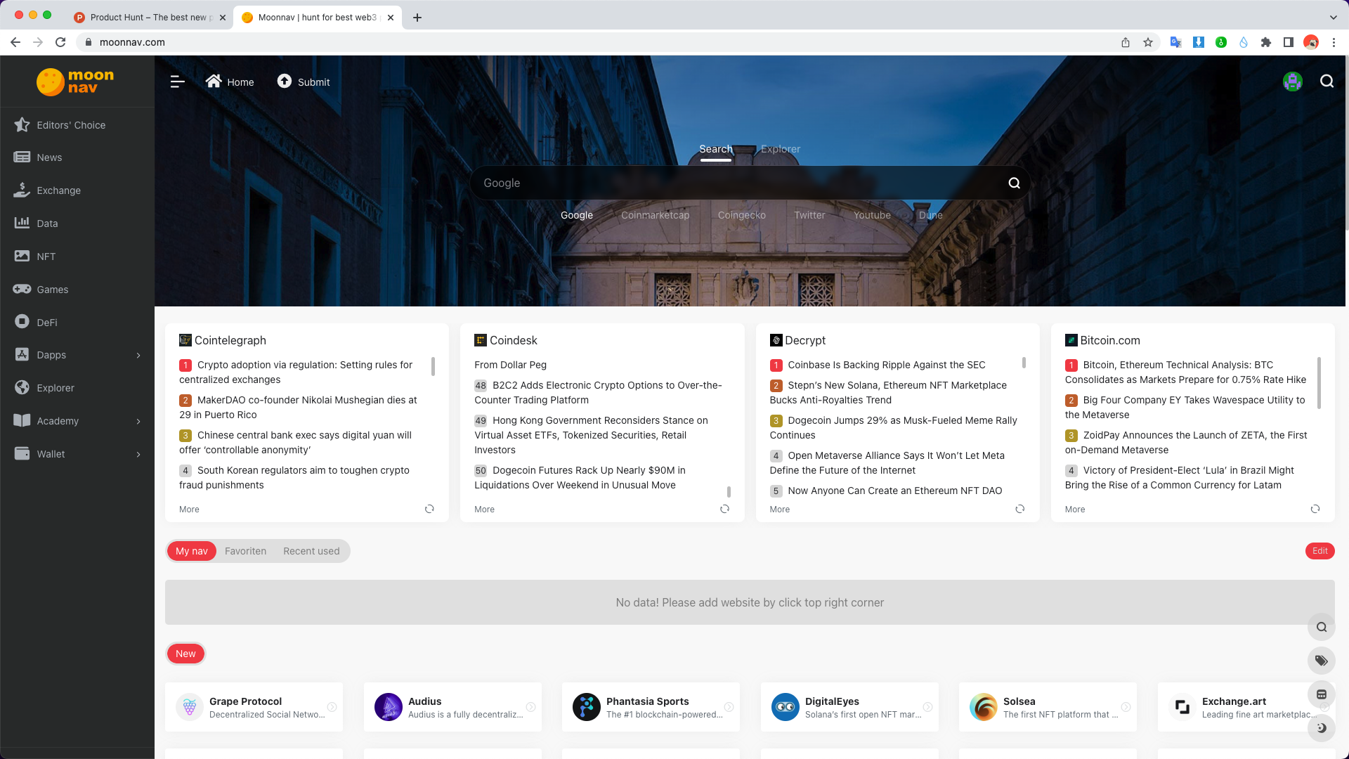Click the red New button
1349x759 pixels.
(185, 654)
